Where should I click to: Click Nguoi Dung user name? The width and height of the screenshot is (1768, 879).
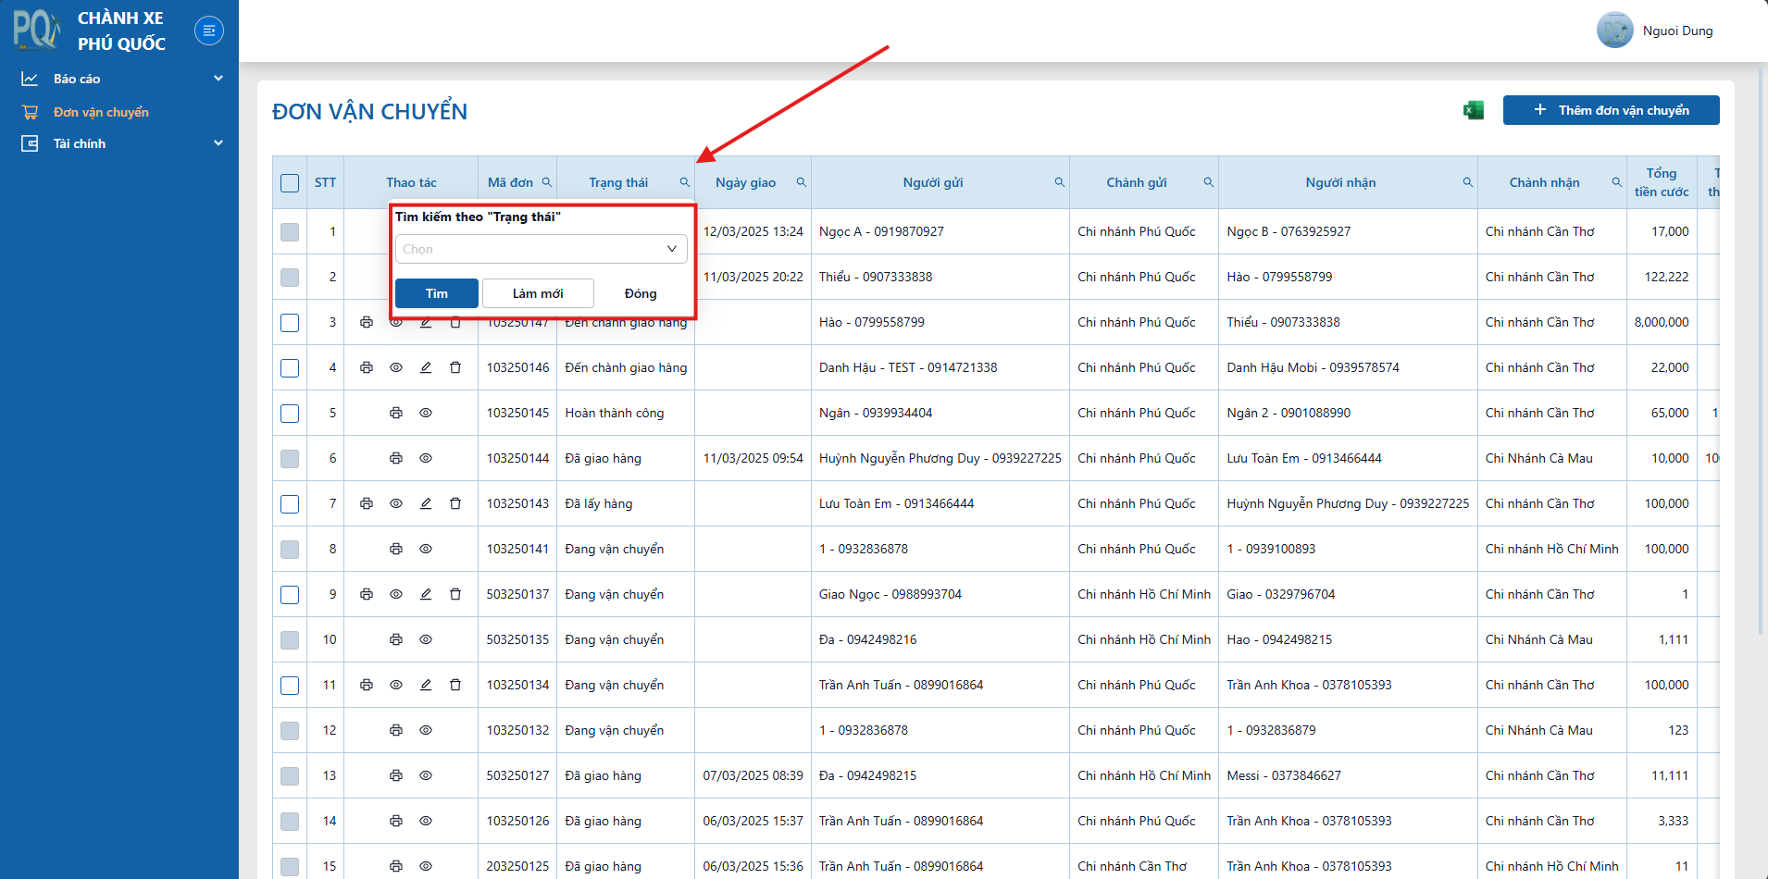click(x=1677, y=31)
